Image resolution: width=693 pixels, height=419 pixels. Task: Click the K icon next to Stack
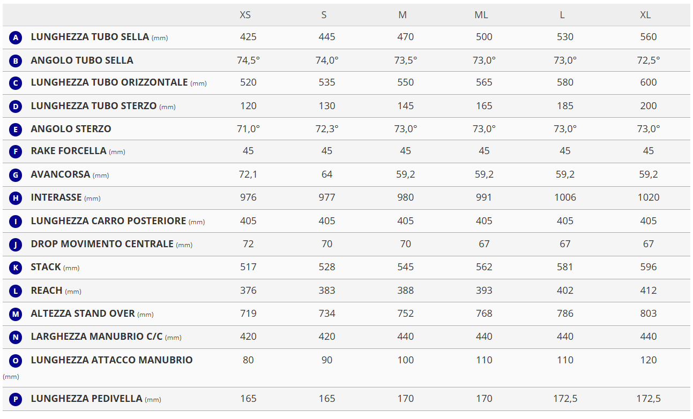pyautogui.click(x=16, y=268)
